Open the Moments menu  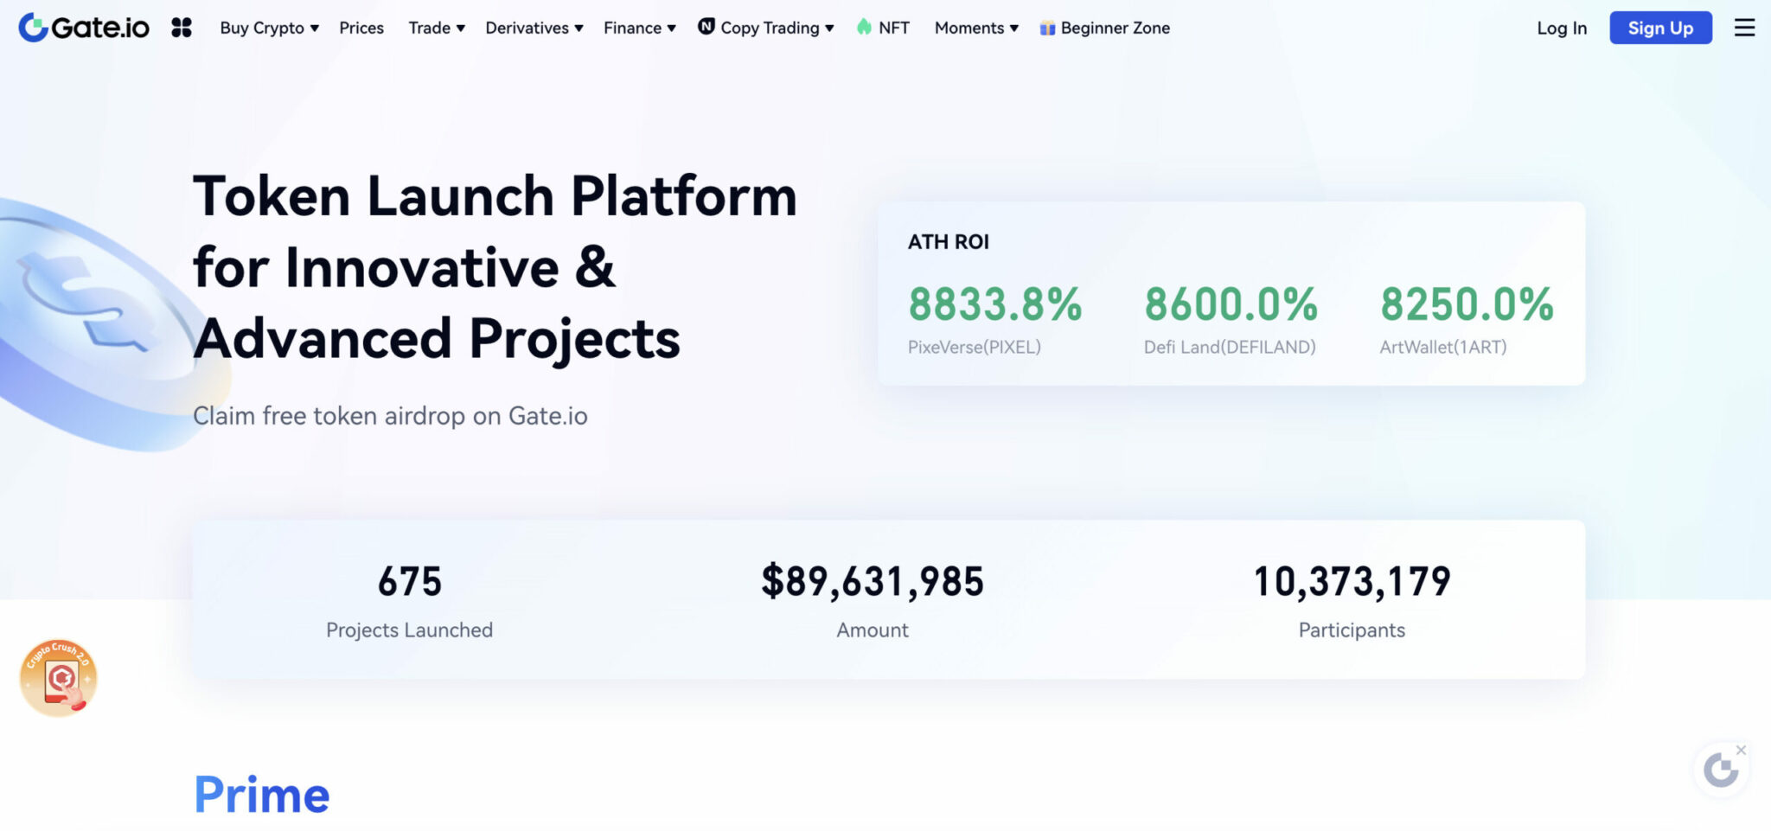[975, 28]
